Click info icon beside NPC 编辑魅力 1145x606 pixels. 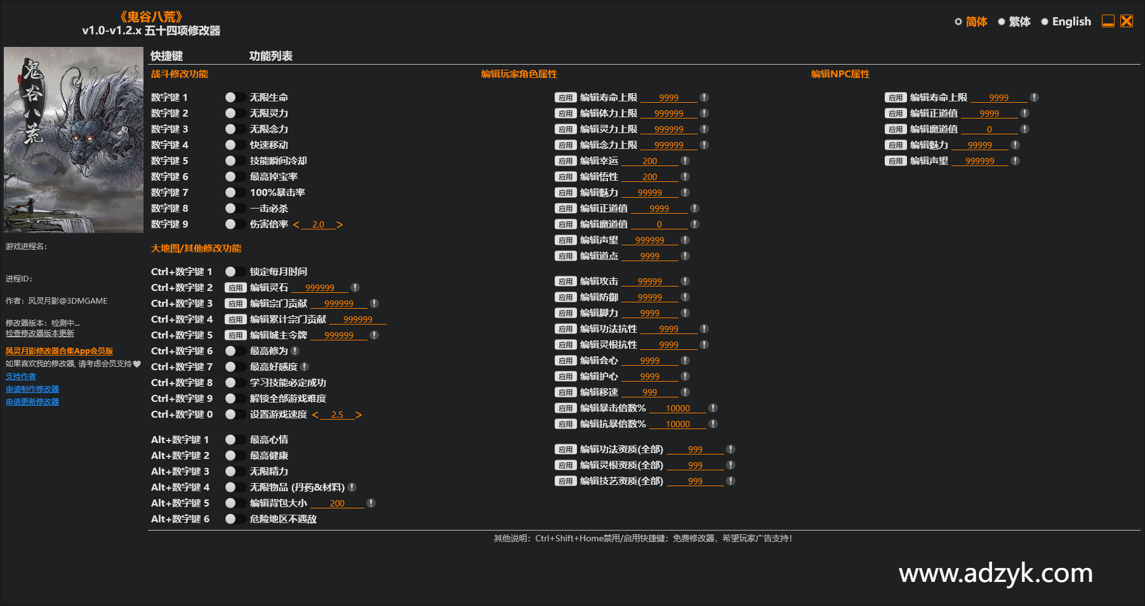(1015, 145)
